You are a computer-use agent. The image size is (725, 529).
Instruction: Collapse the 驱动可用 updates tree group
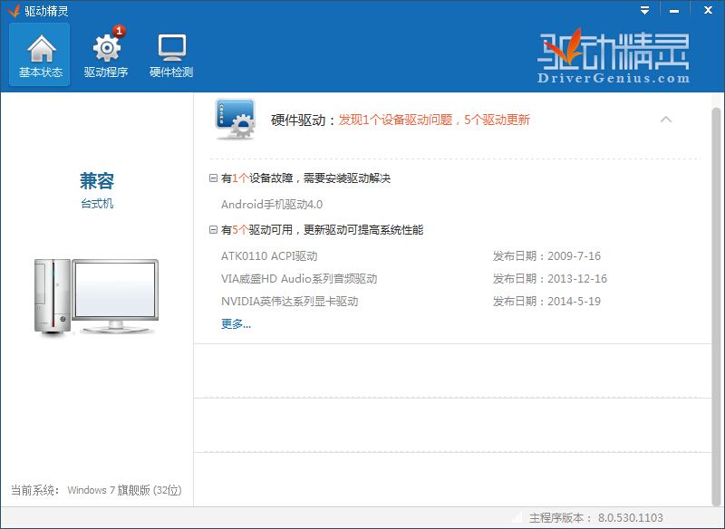(213, 230)
